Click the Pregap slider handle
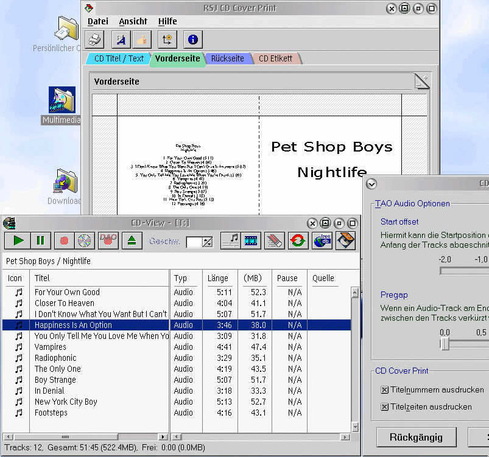 [x=445, y=344]
